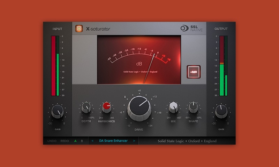Click the UNDO button

pyautogui.click(x=52, y=141)
